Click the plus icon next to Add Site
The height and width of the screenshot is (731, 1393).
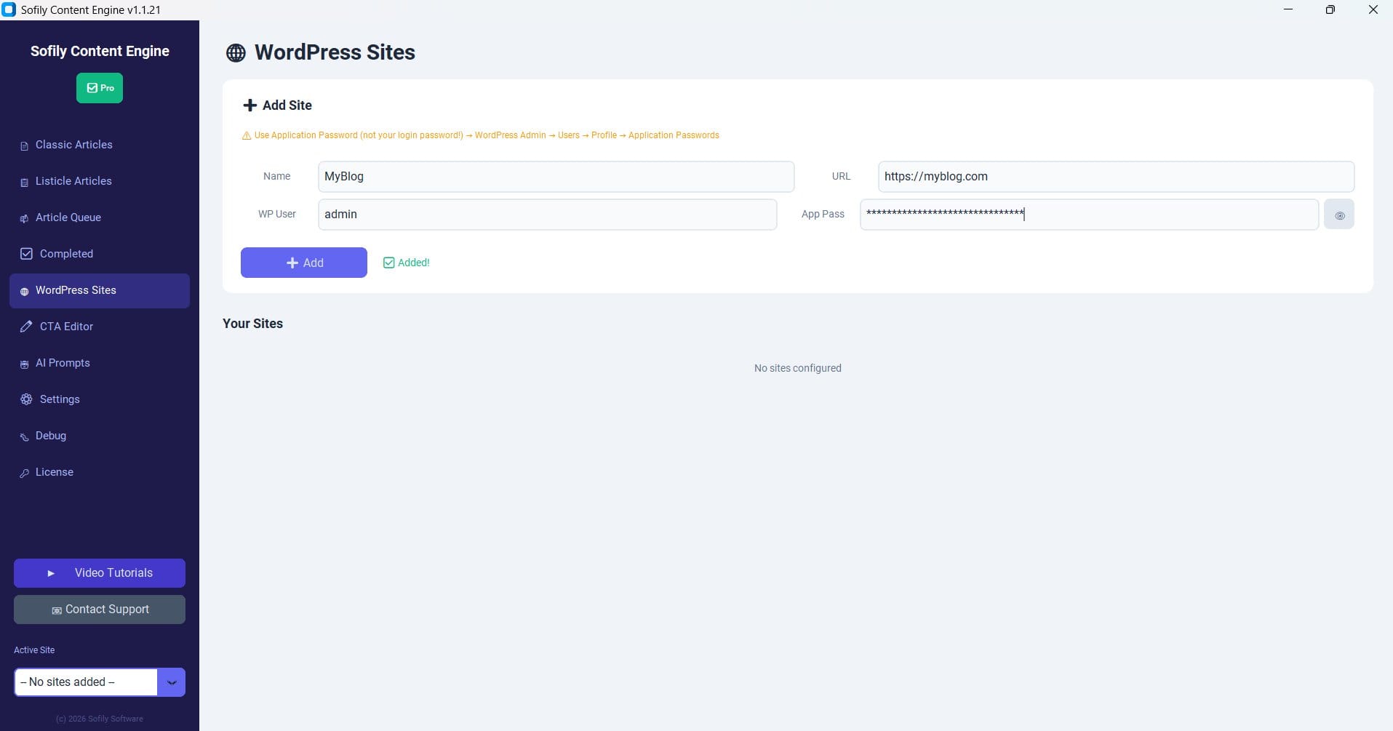250,105
